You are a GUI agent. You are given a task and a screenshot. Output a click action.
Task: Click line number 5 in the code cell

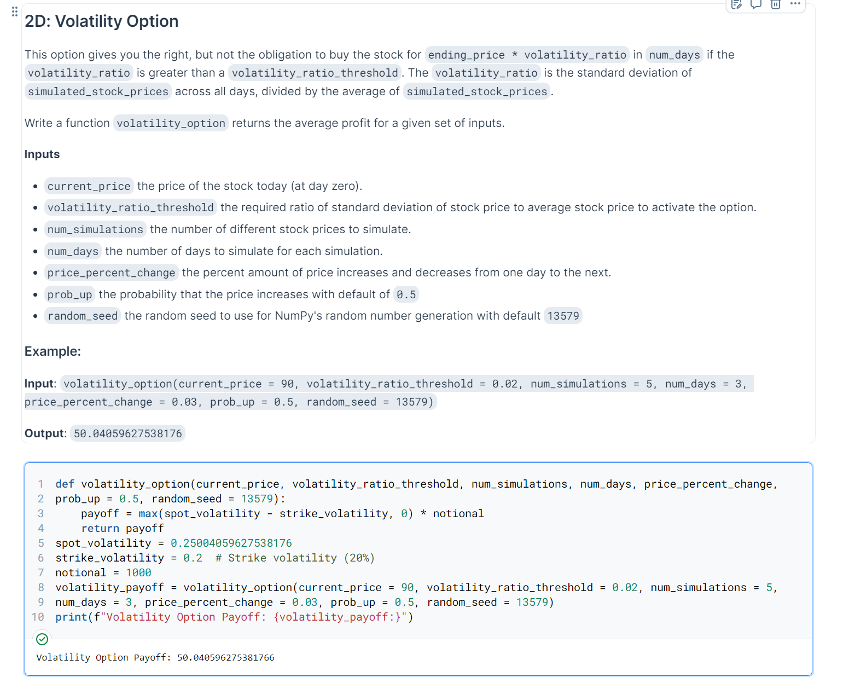click(x=40, y=543)
